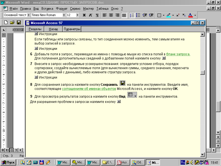Screen dimensions: 221x166
Task: Create a new document in Word toolbar
Action: pyautogui.click(x=6, y=22)
